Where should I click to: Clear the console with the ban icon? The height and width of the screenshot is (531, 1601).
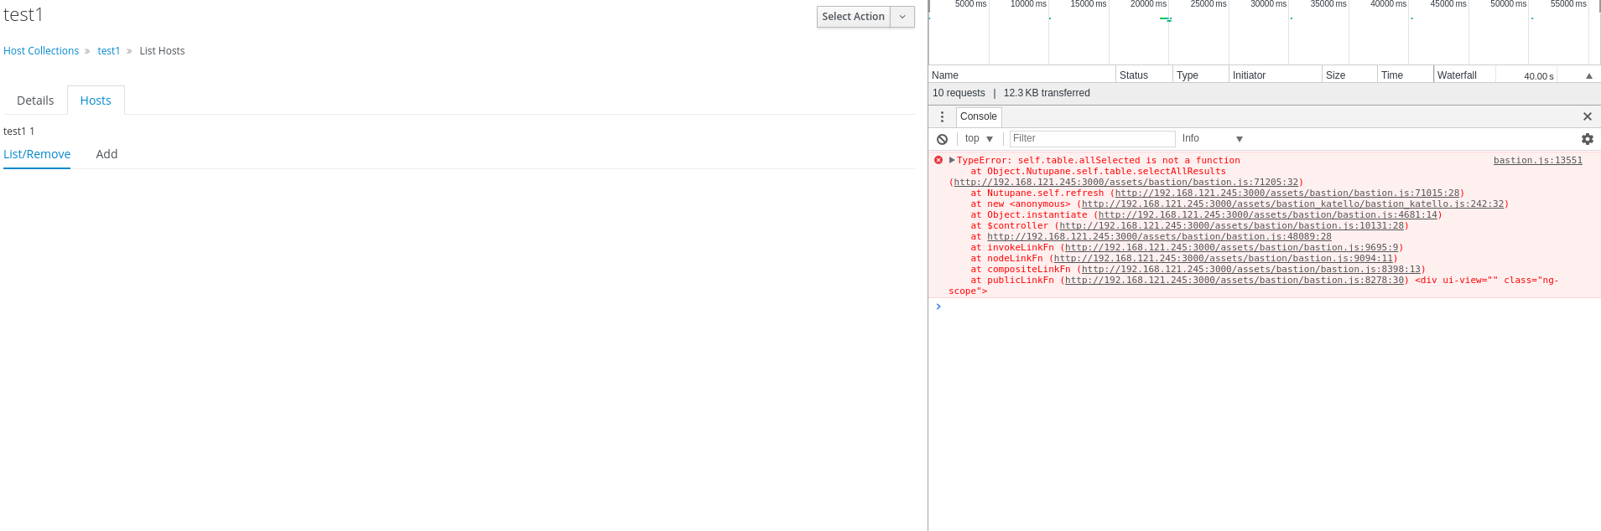943,139
